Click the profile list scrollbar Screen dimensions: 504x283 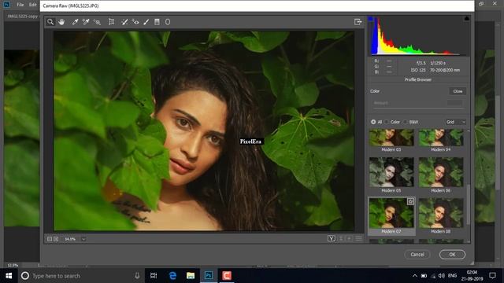(x=468, y=204)
